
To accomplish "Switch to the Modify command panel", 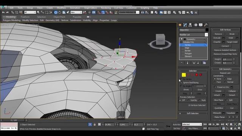I will [x=185, y=25].
